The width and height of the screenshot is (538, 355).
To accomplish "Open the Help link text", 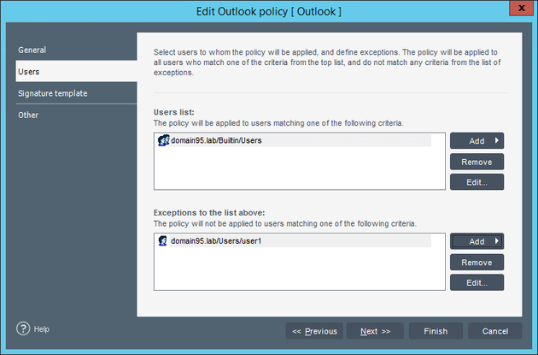I will 42,328.
